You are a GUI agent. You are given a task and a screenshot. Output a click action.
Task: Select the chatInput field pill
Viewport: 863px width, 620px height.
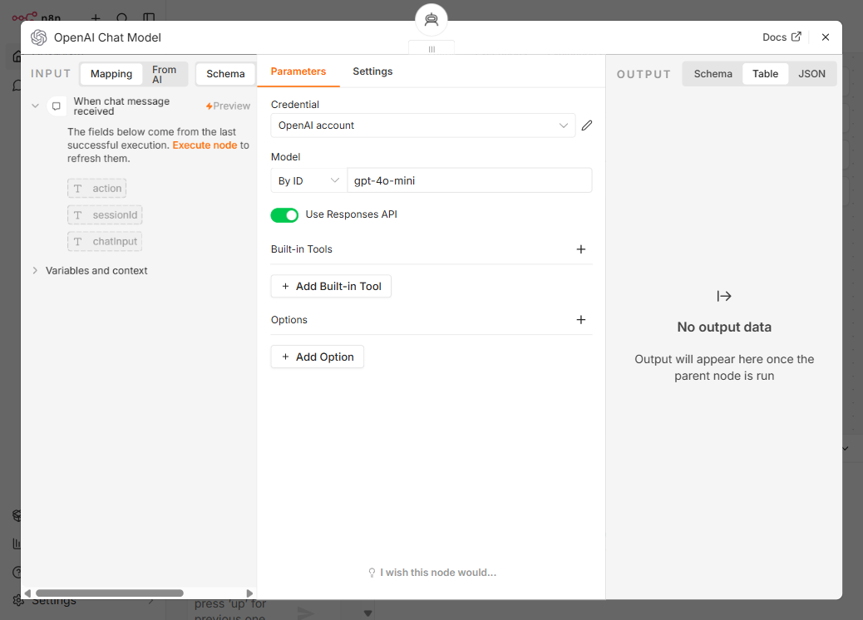pyautogui.click(x=105, y=242)
